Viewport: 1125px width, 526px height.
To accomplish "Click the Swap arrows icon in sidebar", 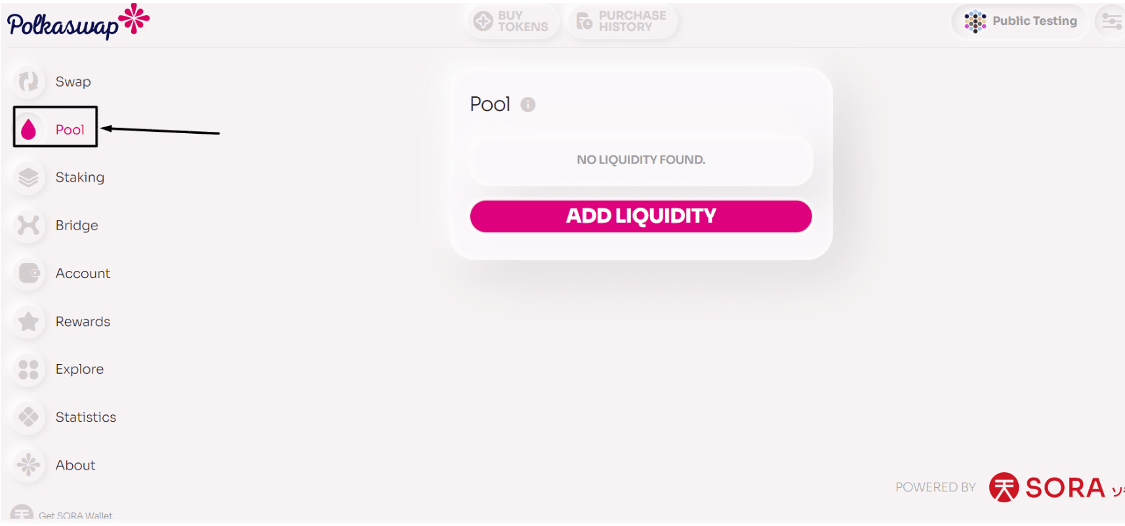I will [x=28, y=81].
